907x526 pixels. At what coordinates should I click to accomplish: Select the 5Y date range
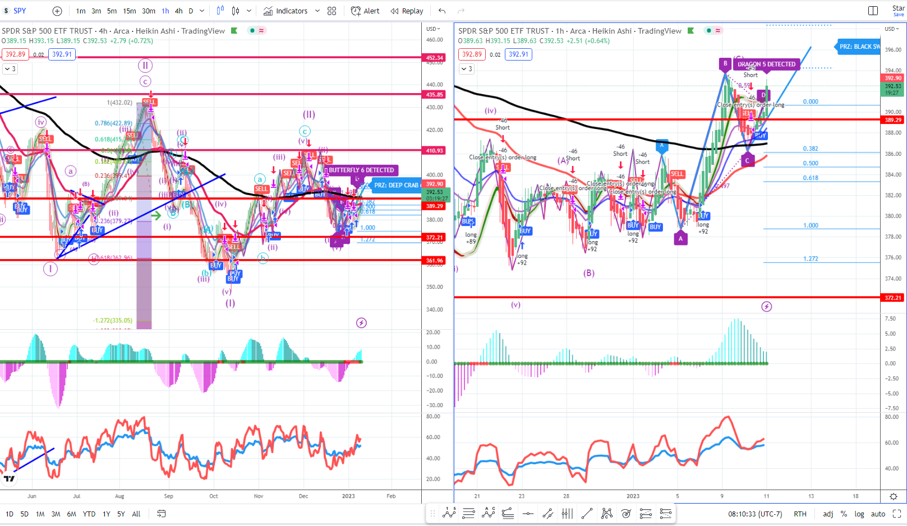tap(121, 514)
